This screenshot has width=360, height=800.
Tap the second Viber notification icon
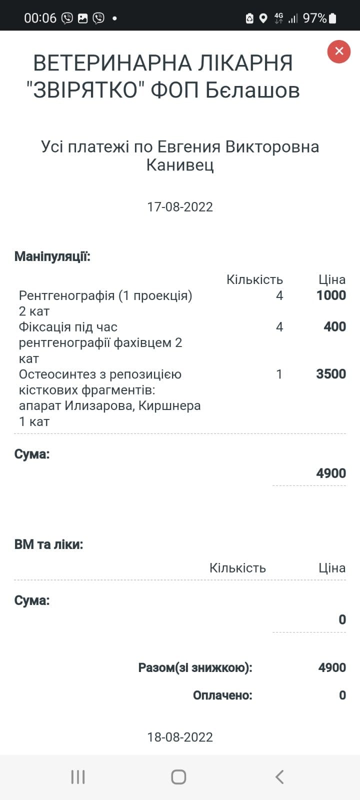(99, 18)
